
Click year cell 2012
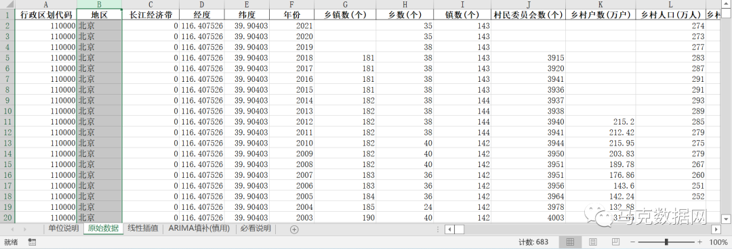pyautogui.click(x=291, y=121)
